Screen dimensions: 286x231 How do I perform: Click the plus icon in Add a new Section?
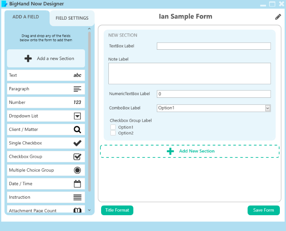pyautogui.click(x=28, y=59)
